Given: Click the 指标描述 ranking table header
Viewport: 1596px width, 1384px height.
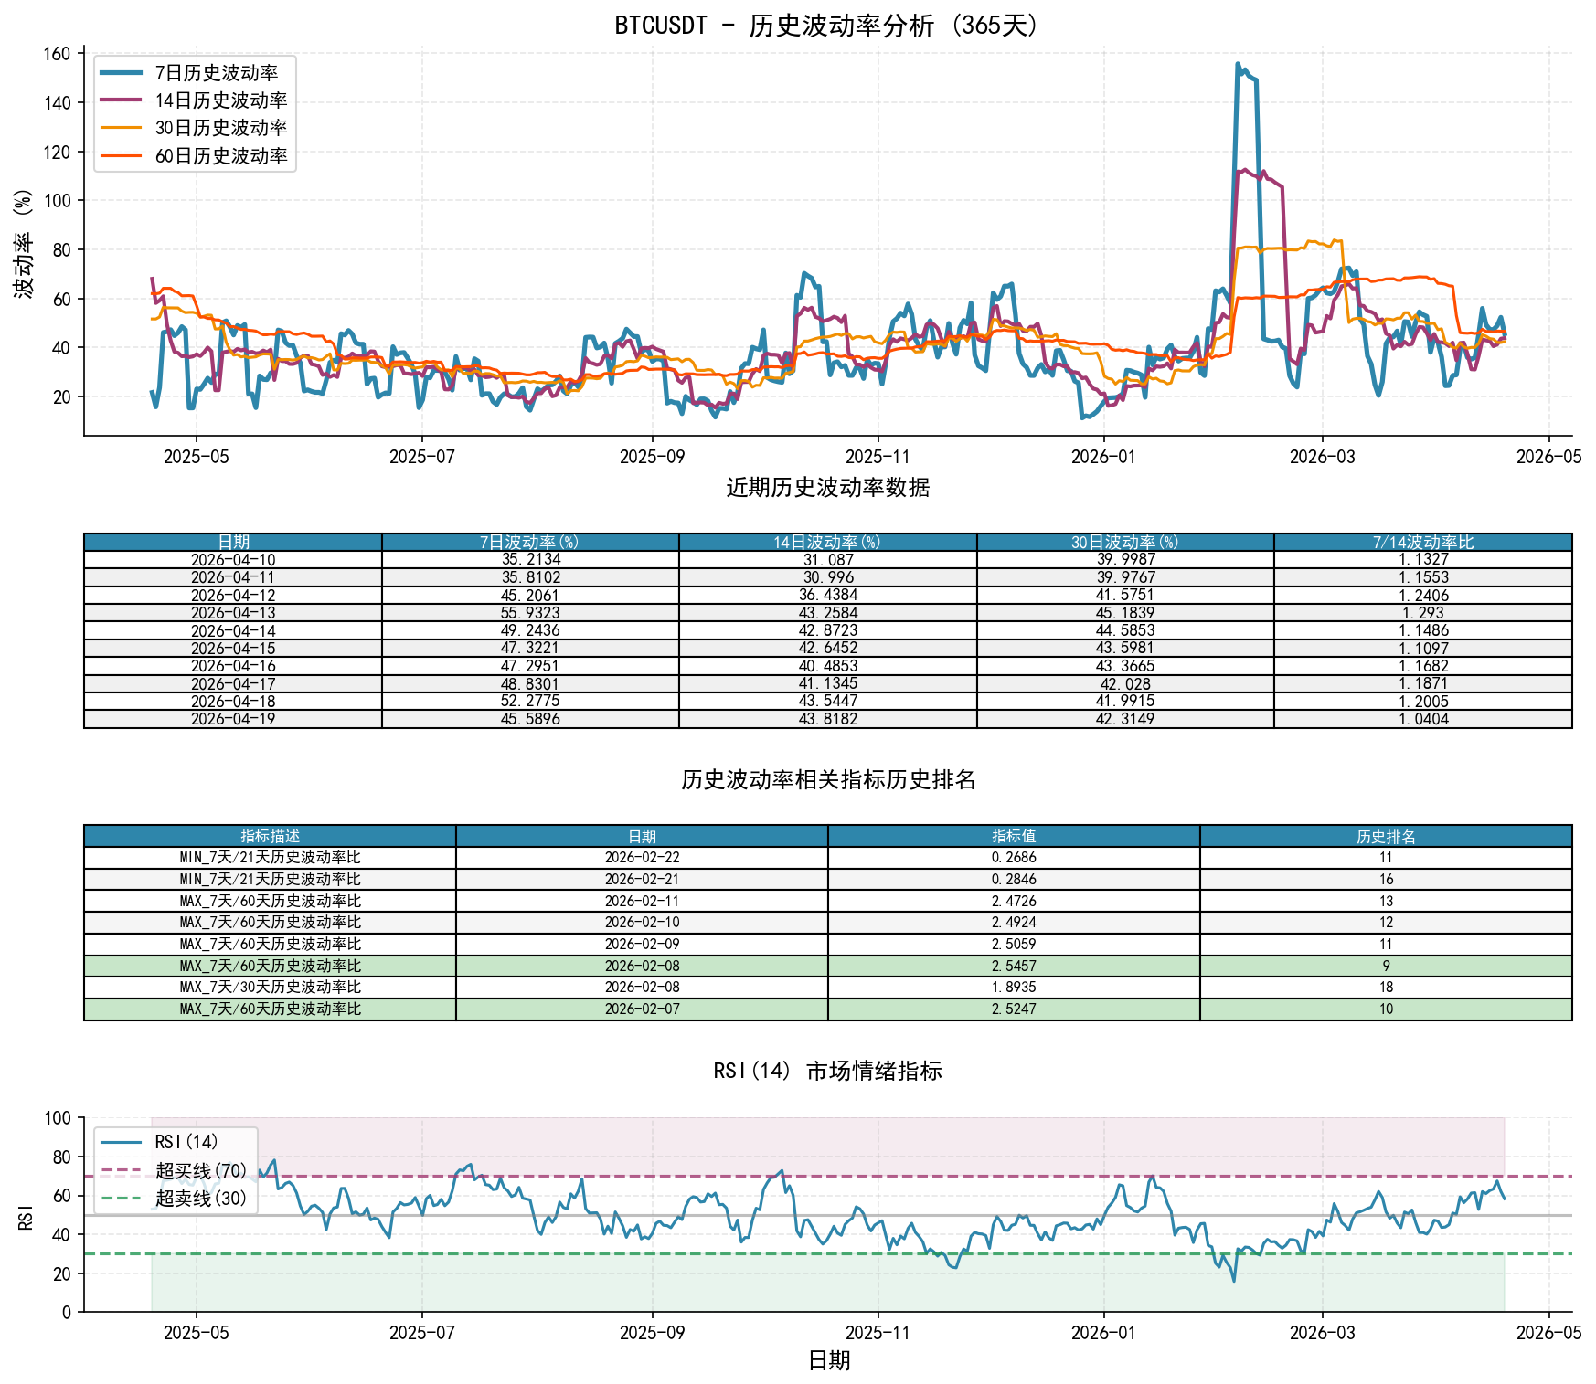Looking at the screenshot, I should coord(270,836).
